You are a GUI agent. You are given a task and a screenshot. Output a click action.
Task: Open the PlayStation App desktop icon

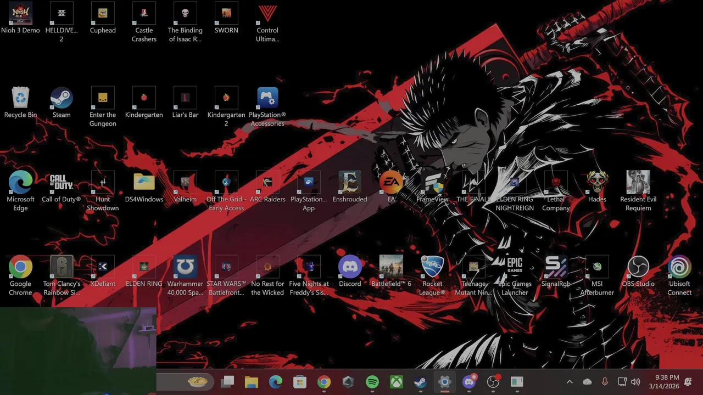coord(309,191)
